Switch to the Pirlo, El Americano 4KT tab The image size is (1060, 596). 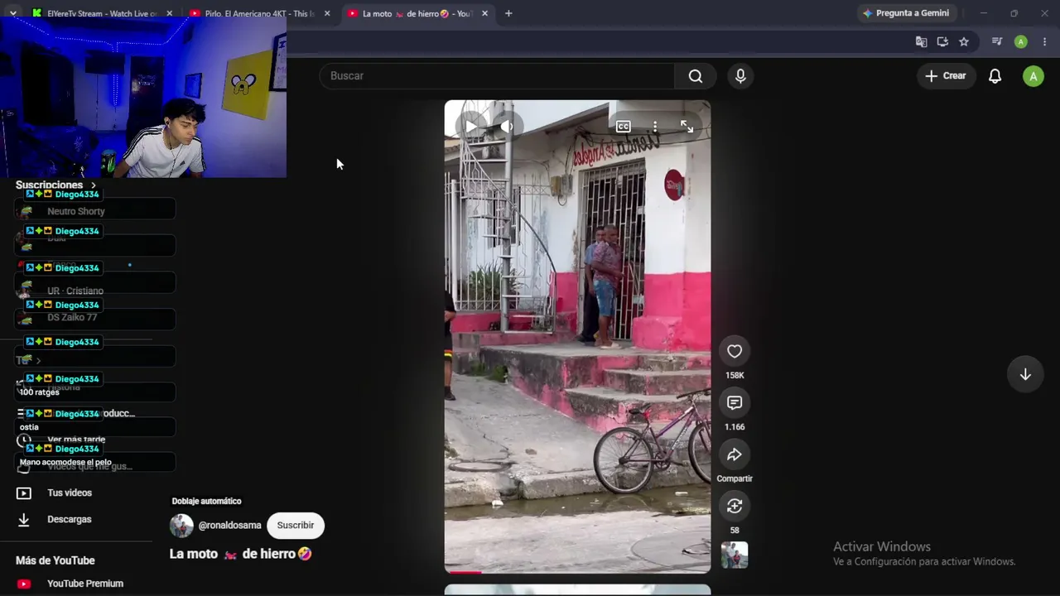[x=258, y=13]
